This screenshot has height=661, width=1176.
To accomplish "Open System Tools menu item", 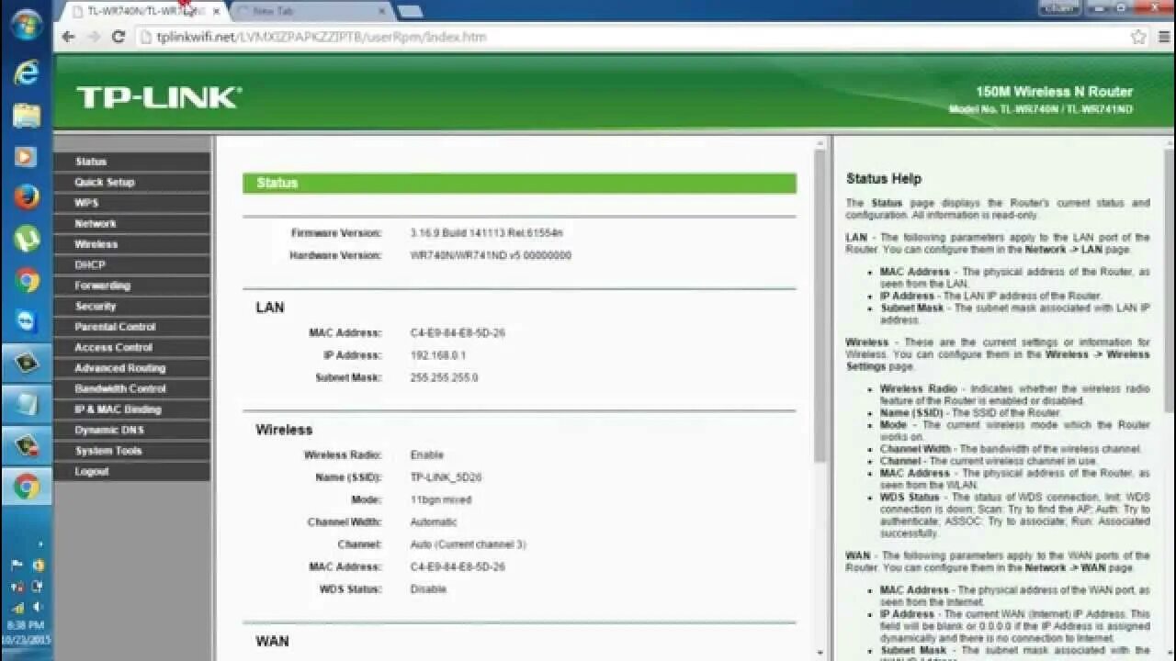I will pyautogui.click(x=131, y=451).
